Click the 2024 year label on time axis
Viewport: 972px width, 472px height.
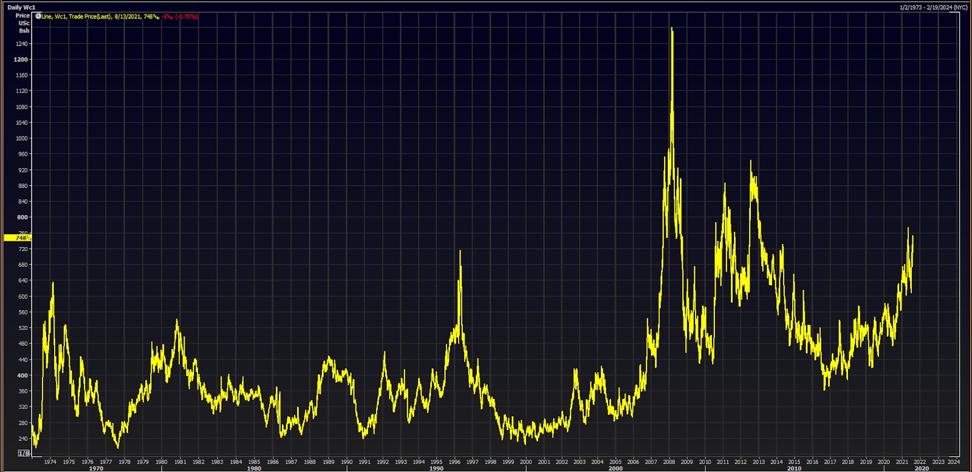(954, 462)
